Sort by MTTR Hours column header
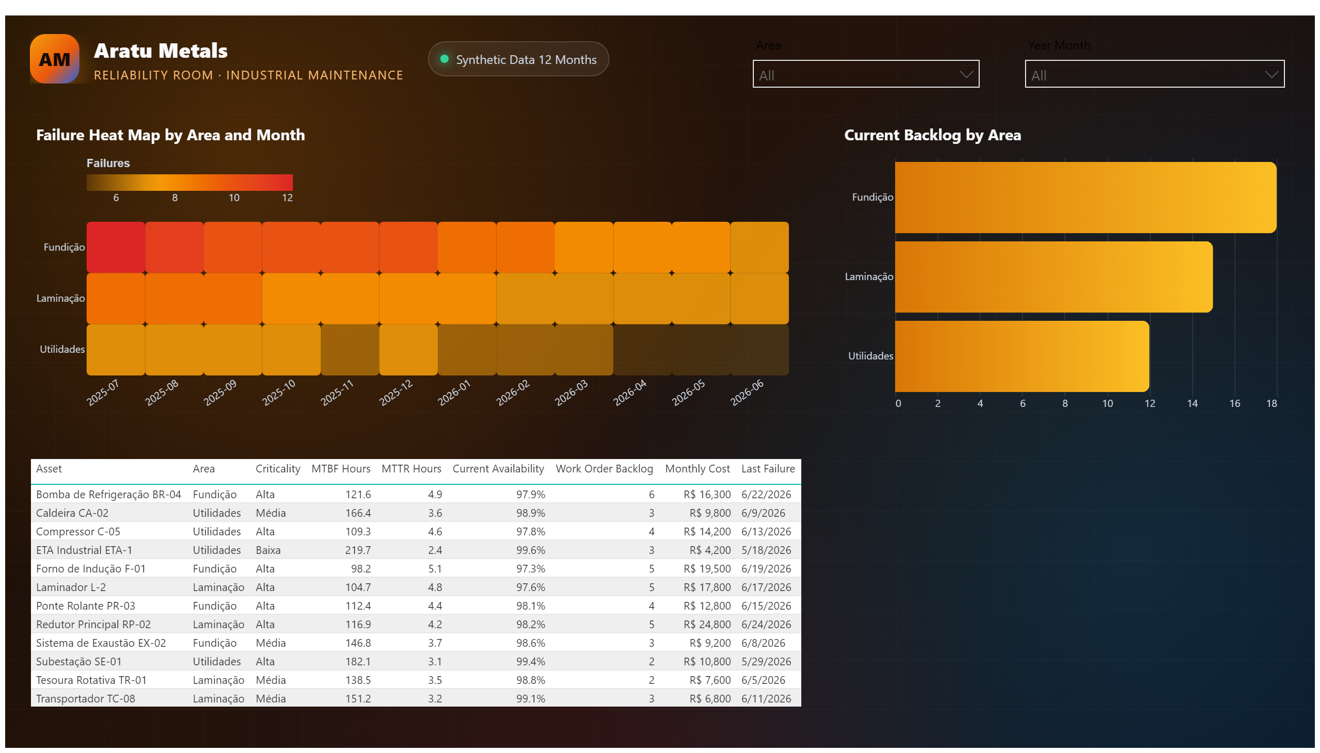Screen dimensions: 1320x753 [411, 468]
